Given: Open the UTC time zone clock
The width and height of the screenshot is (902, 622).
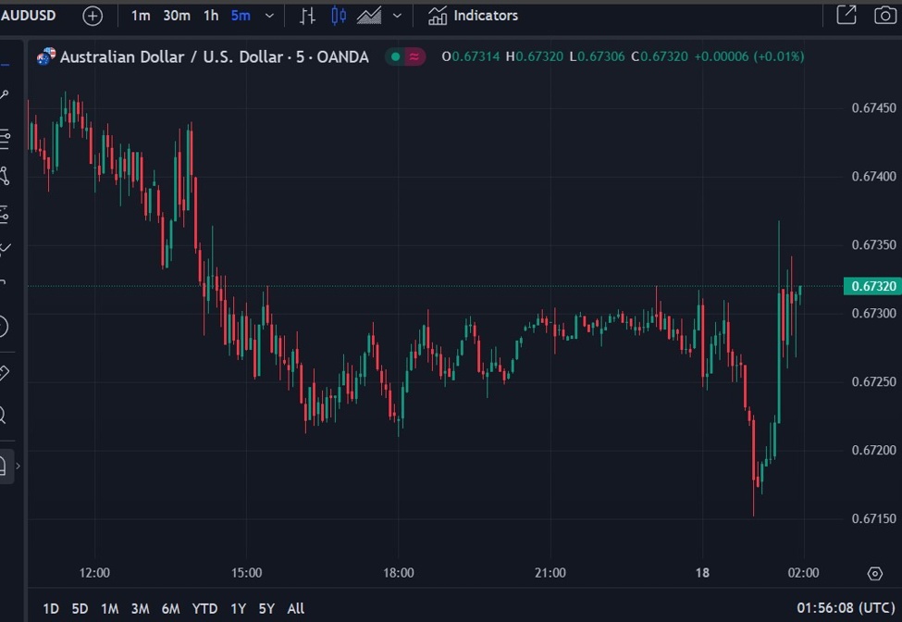Looking at the screenshot, I should point(846,607).
